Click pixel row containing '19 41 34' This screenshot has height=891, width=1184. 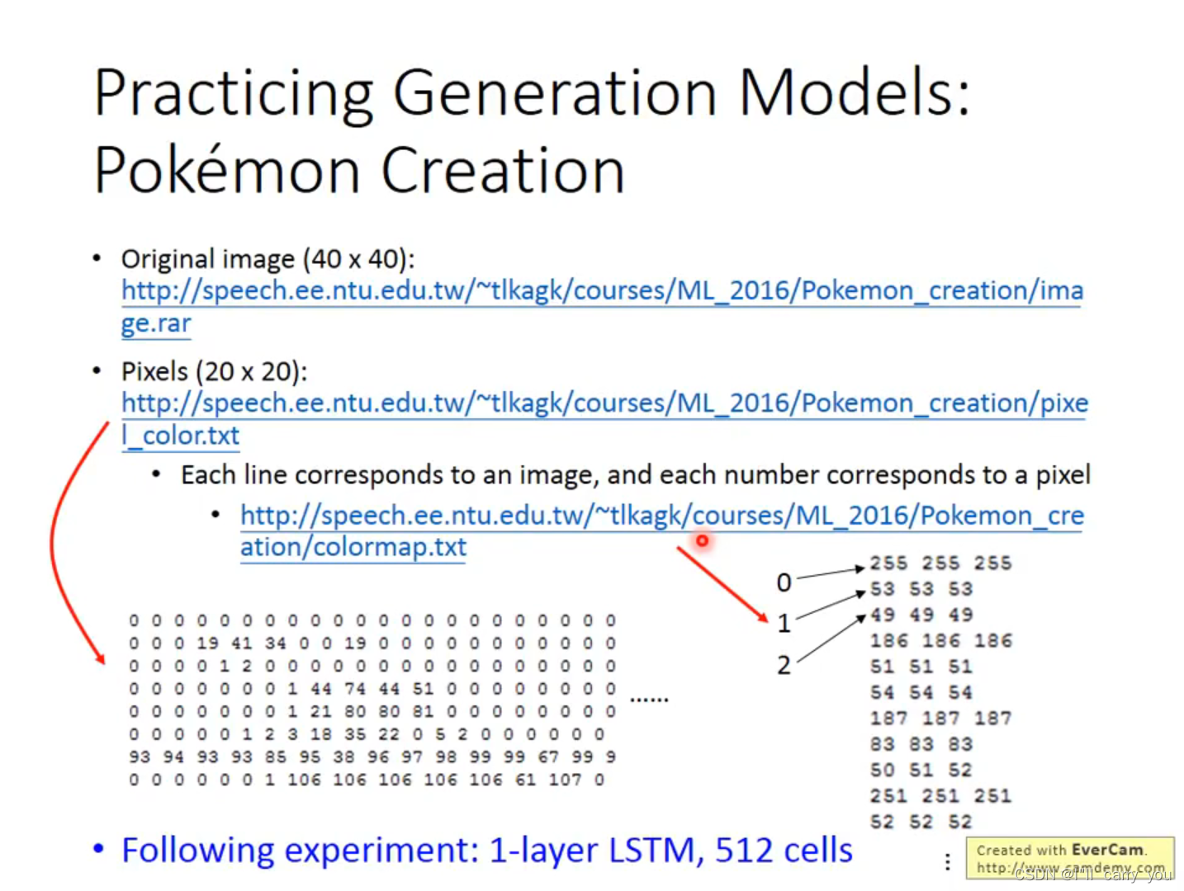point(372,643)
